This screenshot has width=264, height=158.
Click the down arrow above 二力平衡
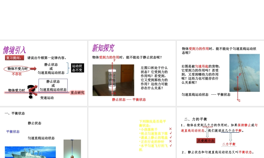click(231, 137)
